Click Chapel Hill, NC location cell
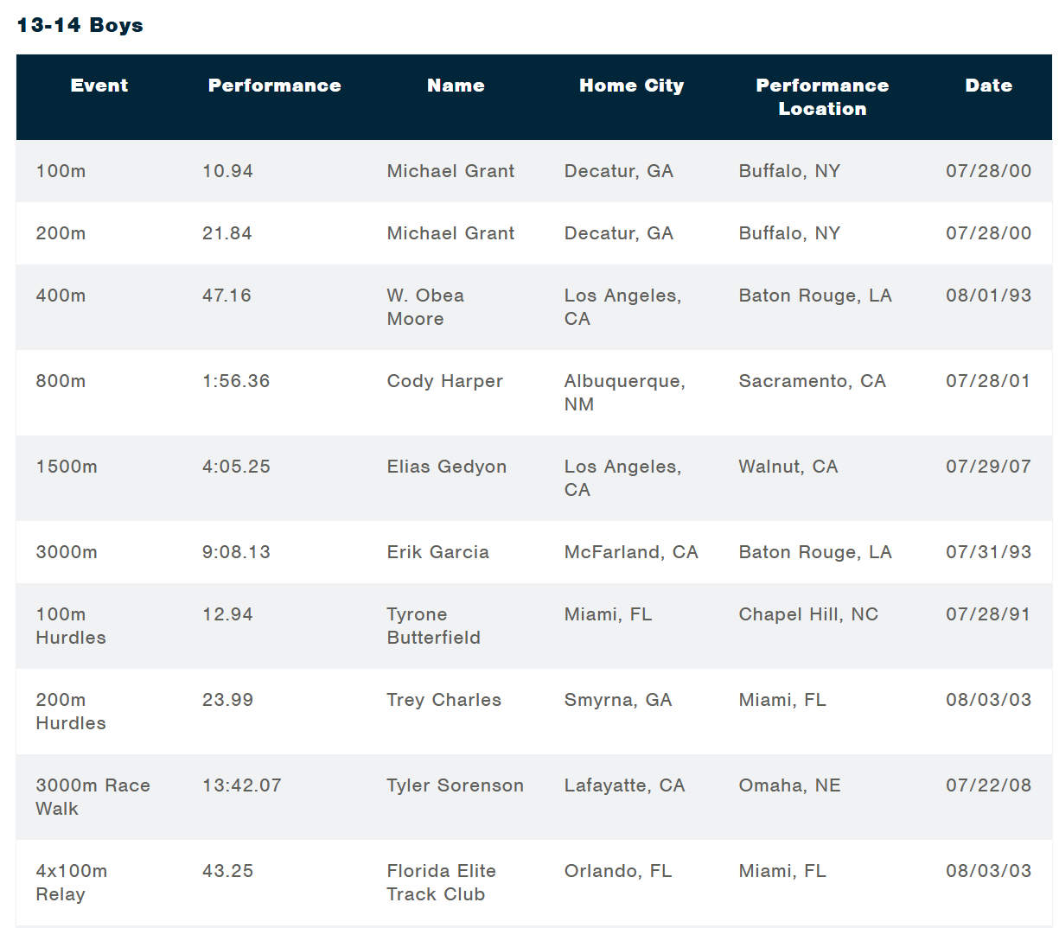Viewport: 1059px width, 928px height. [x=808, y=614]
